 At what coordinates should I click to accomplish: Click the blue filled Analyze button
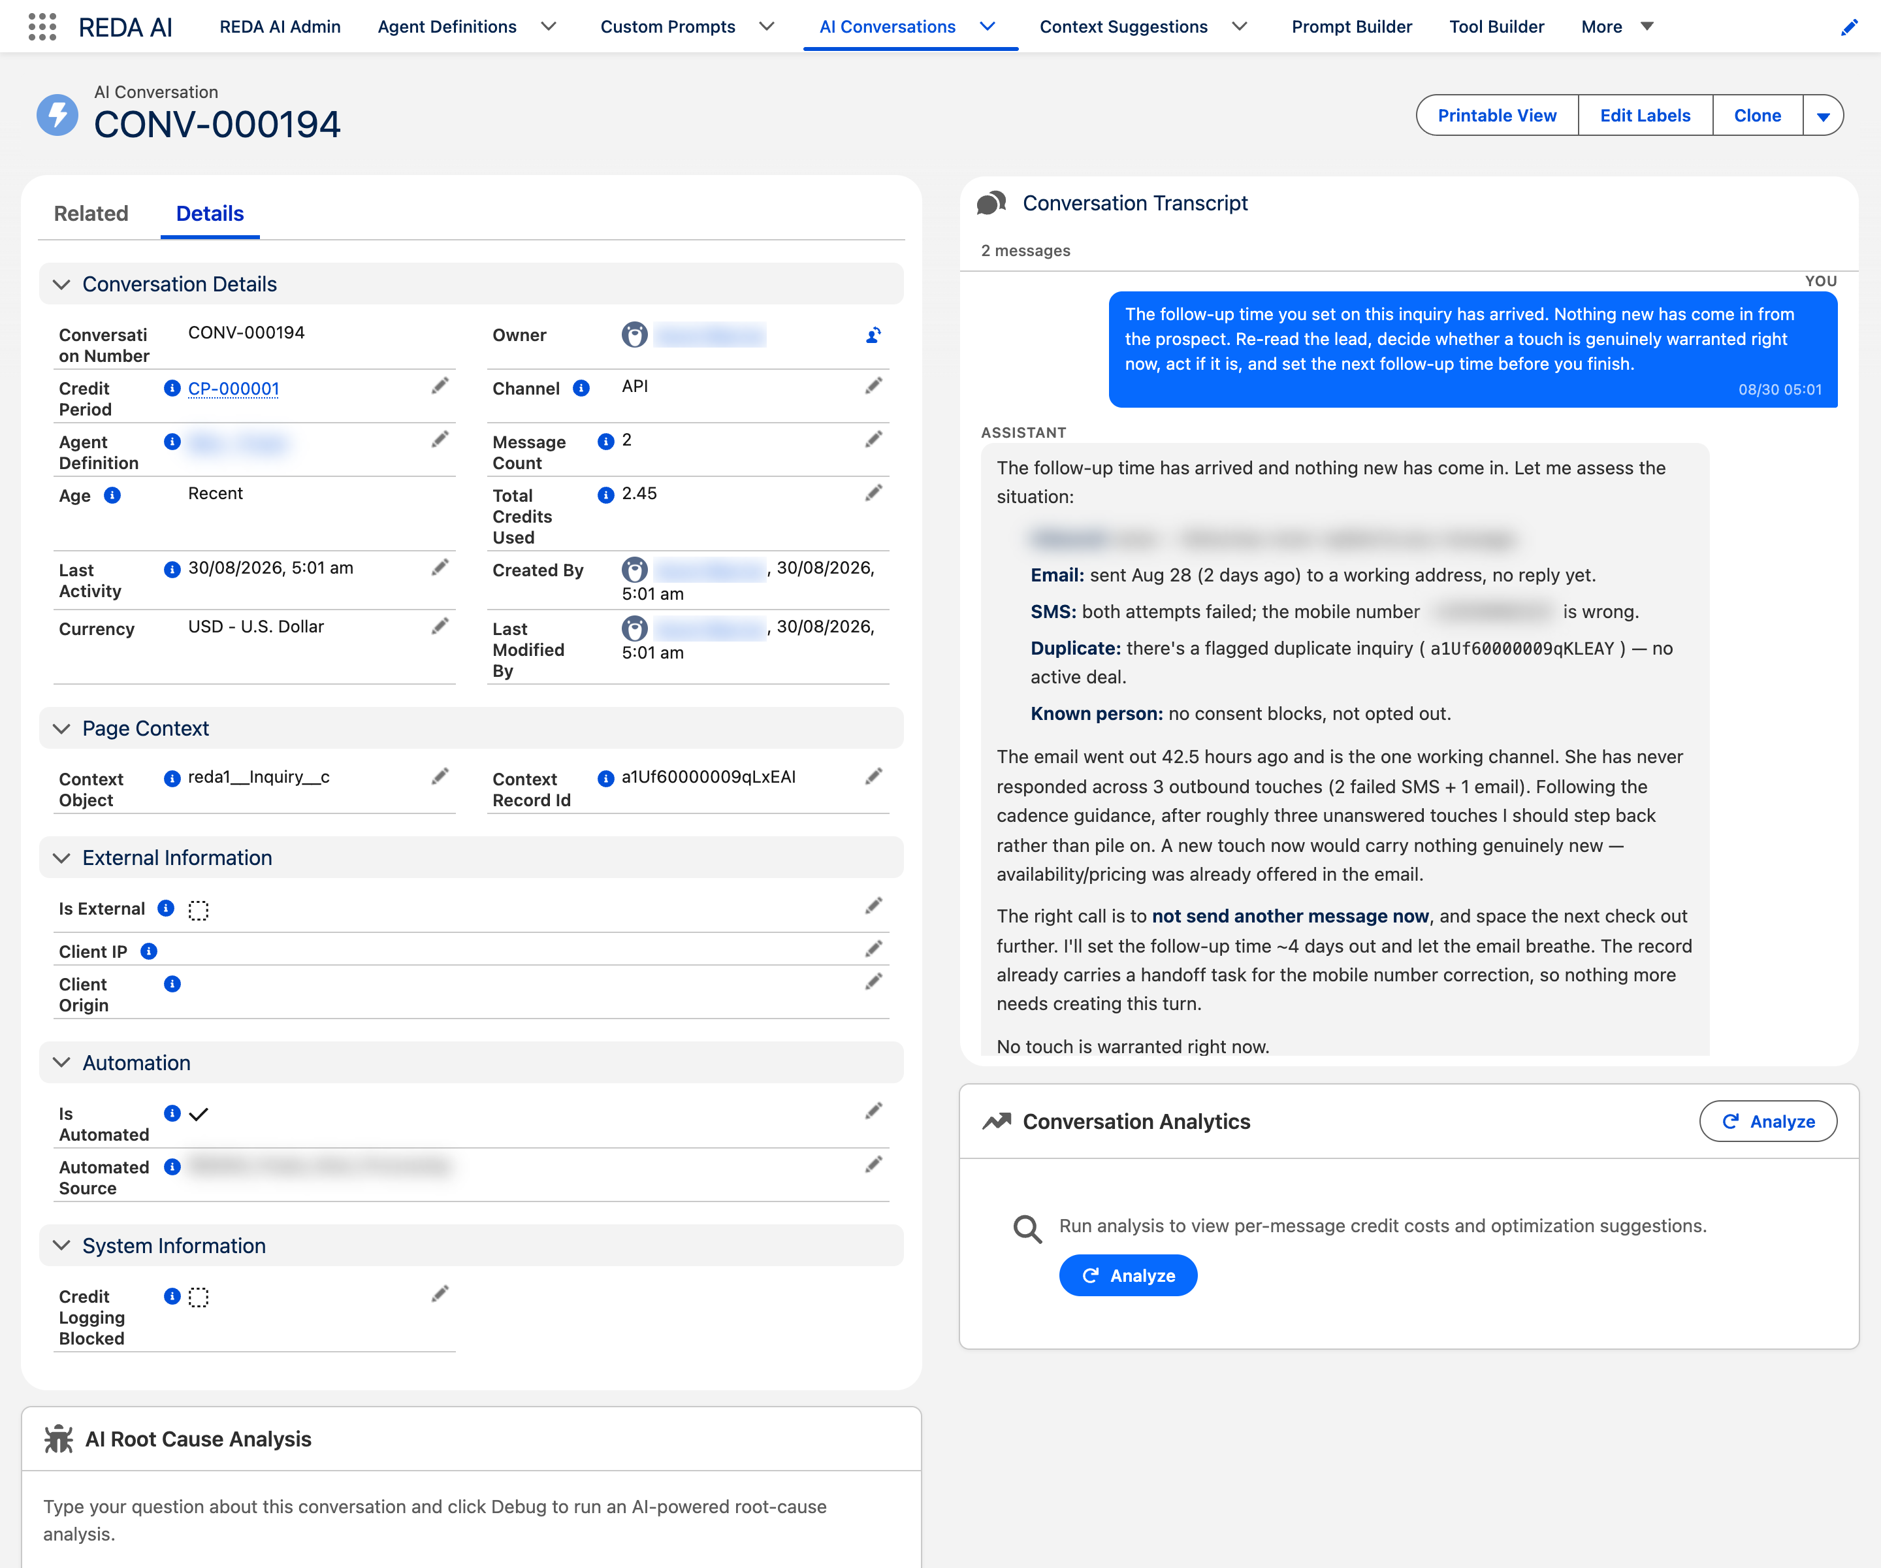1128,1276
